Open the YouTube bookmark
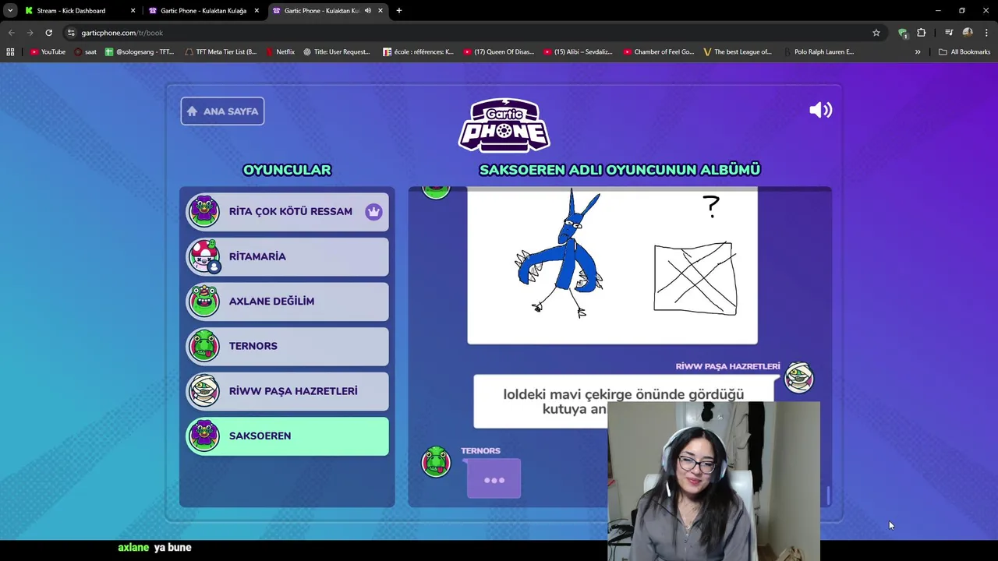 [48, 52]
